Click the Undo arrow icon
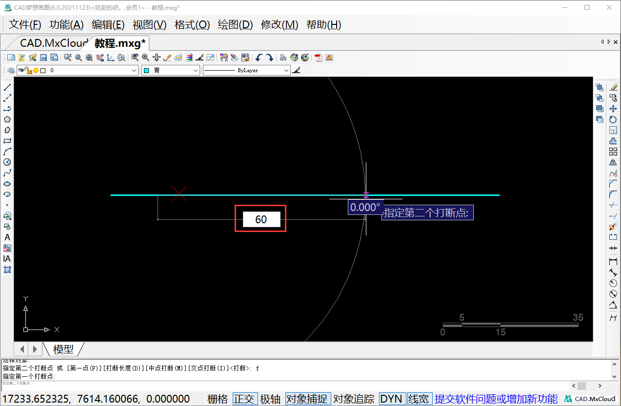Image resolution: width=621 pixels, height=406 pixels. [x=259, y=58]
